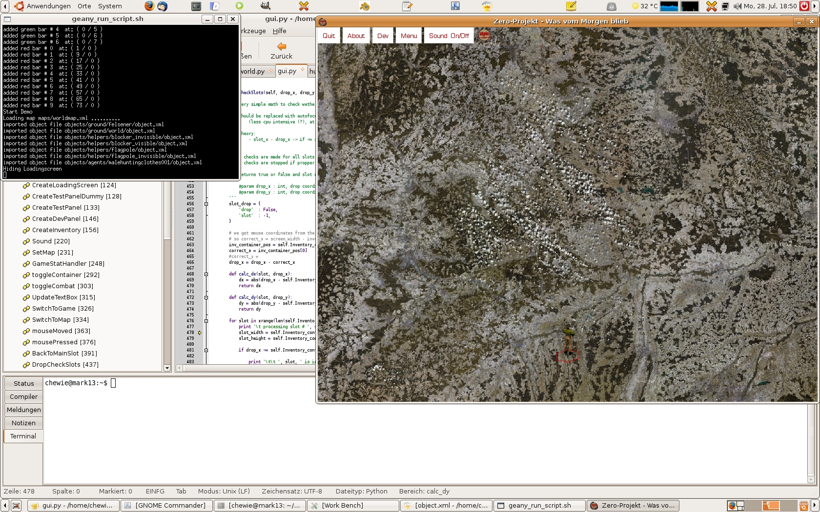This screenshot has height=512, width=820.
Task: Jump to DropCheckSlots [437] symbol
Action: (65, 365)
